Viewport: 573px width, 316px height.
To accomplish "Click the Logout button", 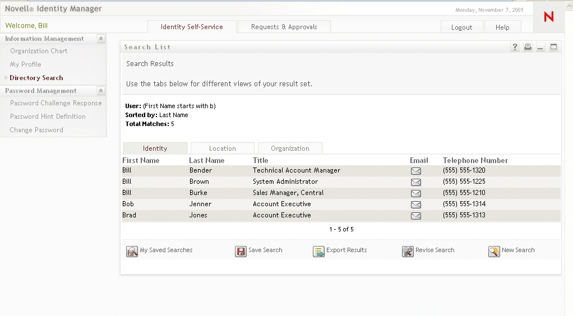I will pyautogui.click(x=461, y=27).
